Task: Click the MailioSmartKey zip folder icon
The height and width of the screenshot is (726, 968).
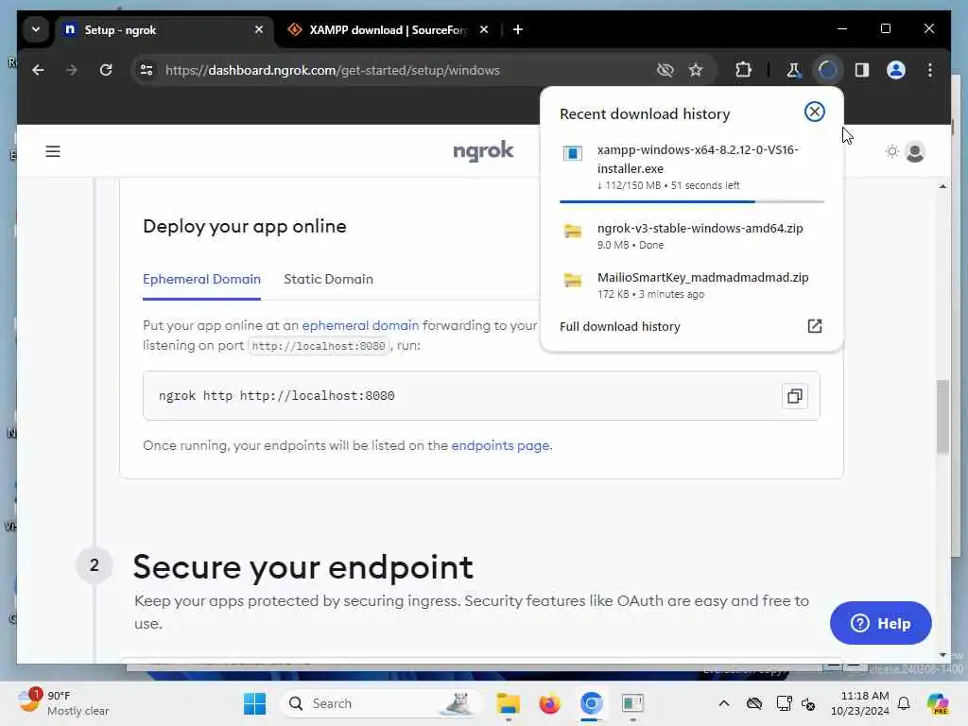Action: 572,280
